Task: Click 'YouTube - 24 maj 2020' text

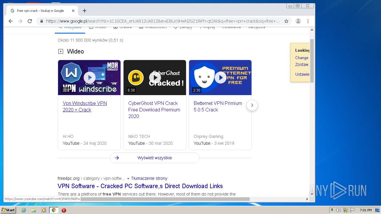Action: coord(85,143)
